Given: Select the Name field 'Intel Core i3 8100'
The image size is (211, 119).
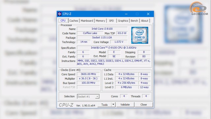Looking at the screenshot, I should click(102, 29).
